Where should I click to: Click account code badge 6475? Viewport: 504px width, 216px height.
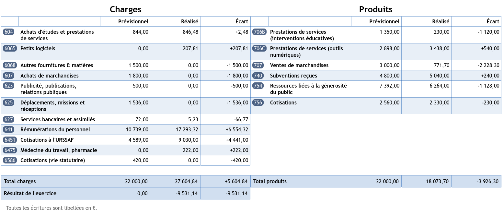tap(10, 150)
